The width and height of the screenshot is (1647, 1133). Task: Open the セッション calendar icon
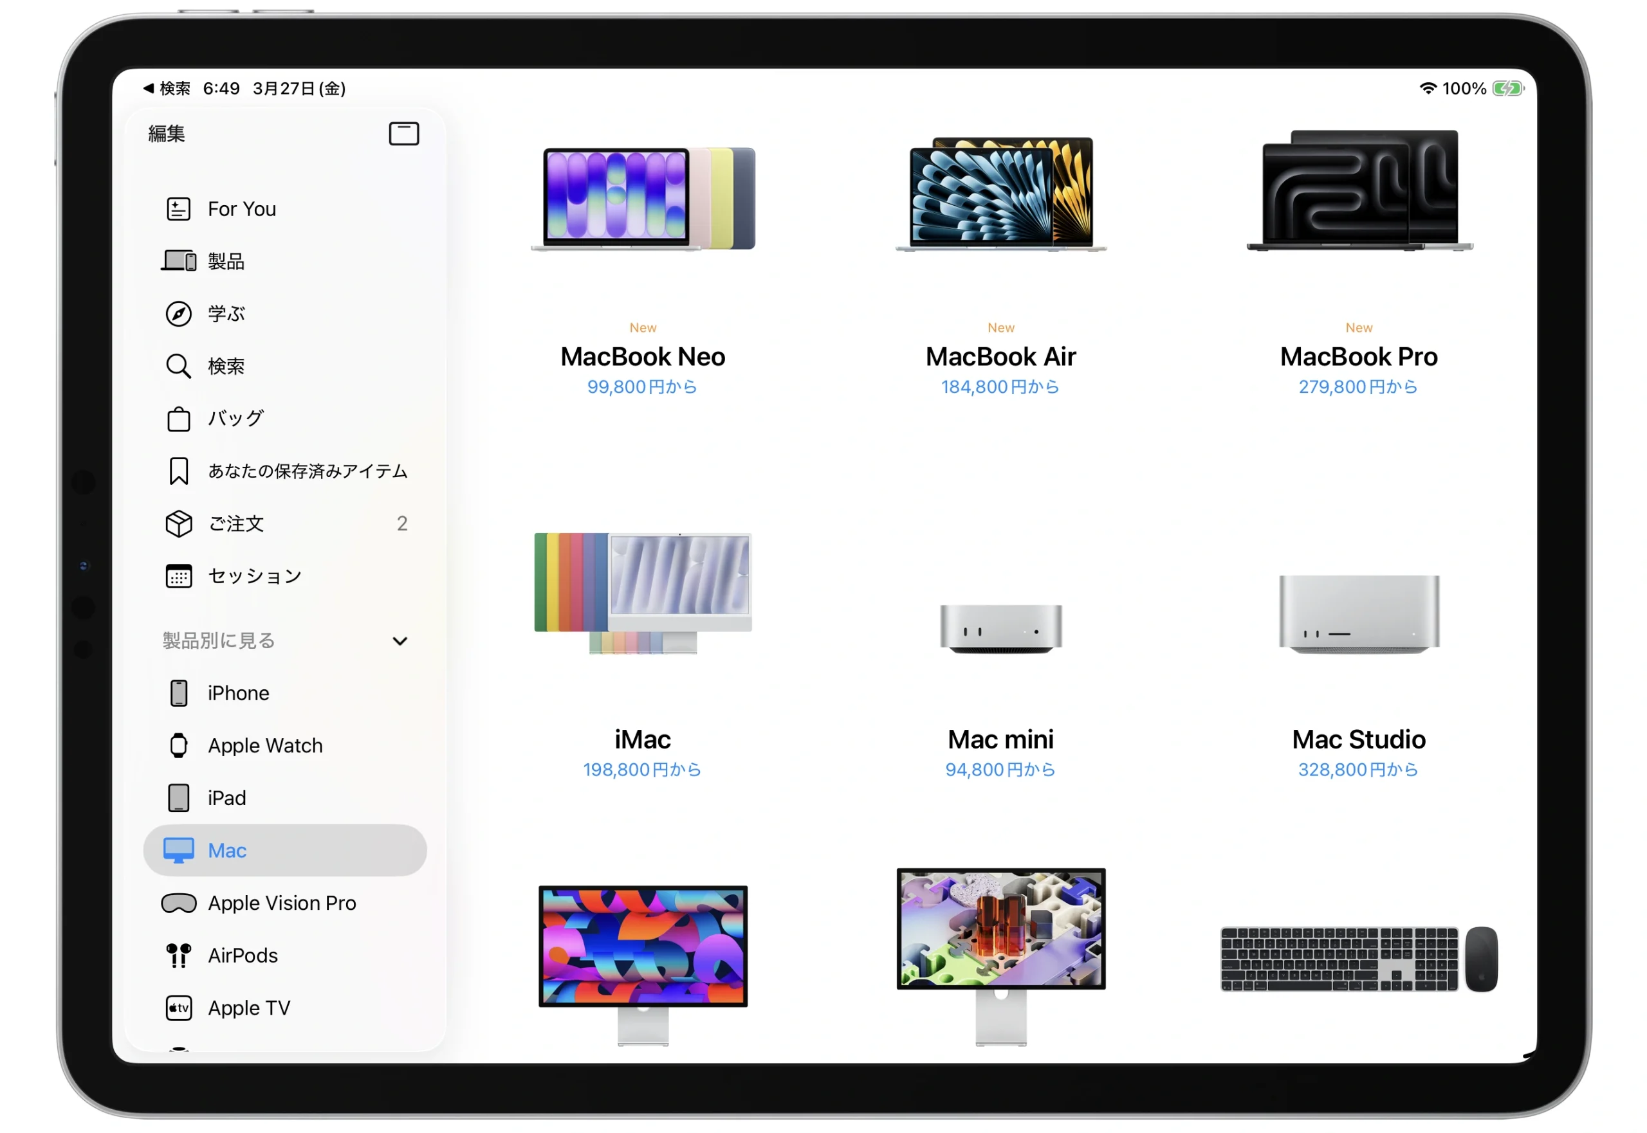tap(178, 576)
